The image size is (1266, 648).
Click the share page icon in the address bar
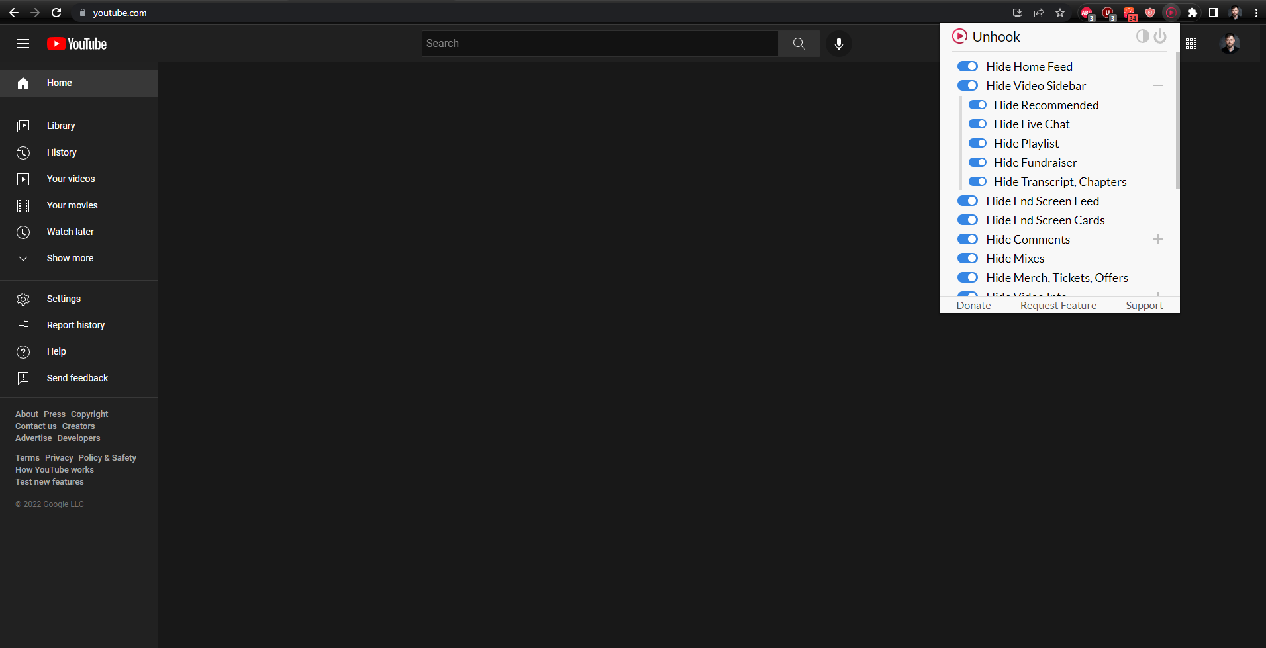1039,13
